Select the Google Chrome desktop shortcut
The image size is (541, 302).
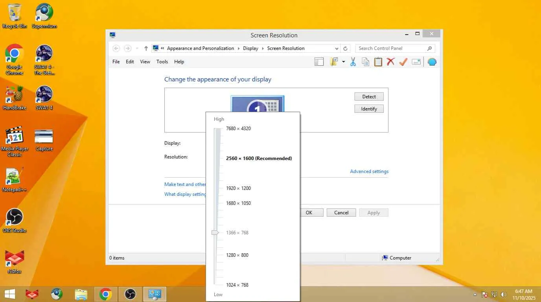[x=15, y=59]
